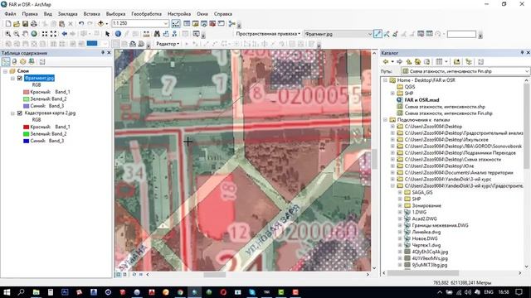
Task: Select FAR и OSR.mxd in Catalog
Action: point(421,100)
